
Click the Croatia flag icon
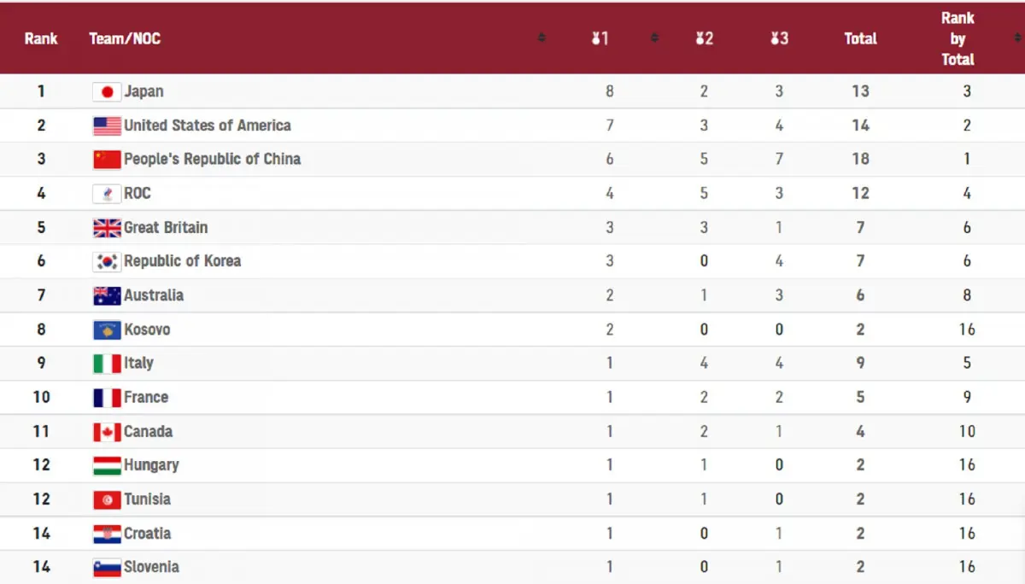pos(107,534)
